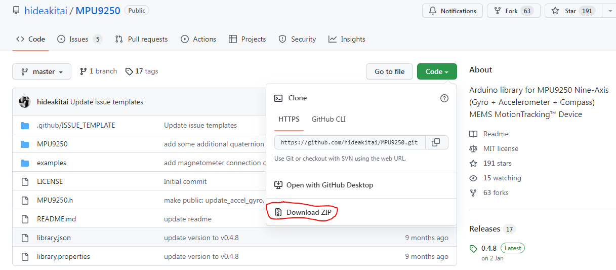This screenshot has height=270, width=616.
Task: Click hideakitai's avatar thumbnail
Action: click(25, 102)
